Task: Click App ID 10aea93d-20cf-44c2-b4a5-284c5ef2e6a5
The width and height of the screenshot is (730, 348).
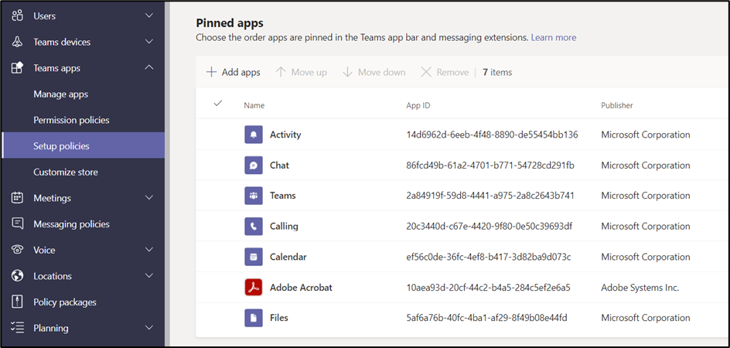Action: [x=489, y=288]
